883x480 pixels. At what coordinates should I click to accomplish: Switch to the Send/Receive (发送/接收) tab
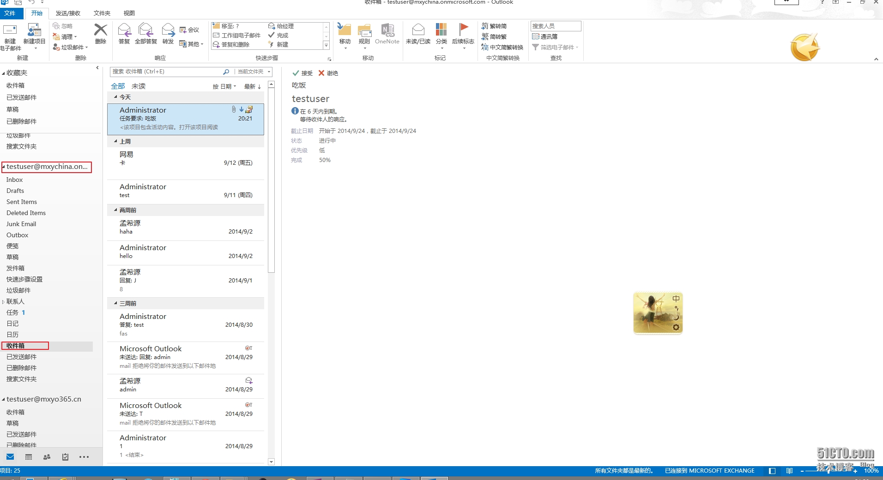coord(68,13)
